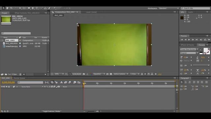Viewport: 211px width, 119px height.
Task: Open the 1 View layout dropdown
Action: pyautogui.click(x=135, y=74)
